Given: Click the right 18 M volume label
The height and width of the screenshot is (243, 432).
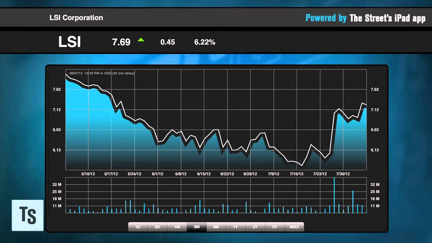Looking at the screenshot, I should 375,199.
